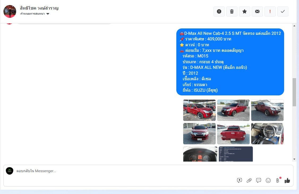The width and height of the screenshot is (299, 194).
Task: Open dashboard gauge cluster photo
Action: coord(200,154)
